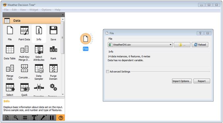223x123 pixels.
Task: Add the Quick Select widget
Action: click(24, 90)
